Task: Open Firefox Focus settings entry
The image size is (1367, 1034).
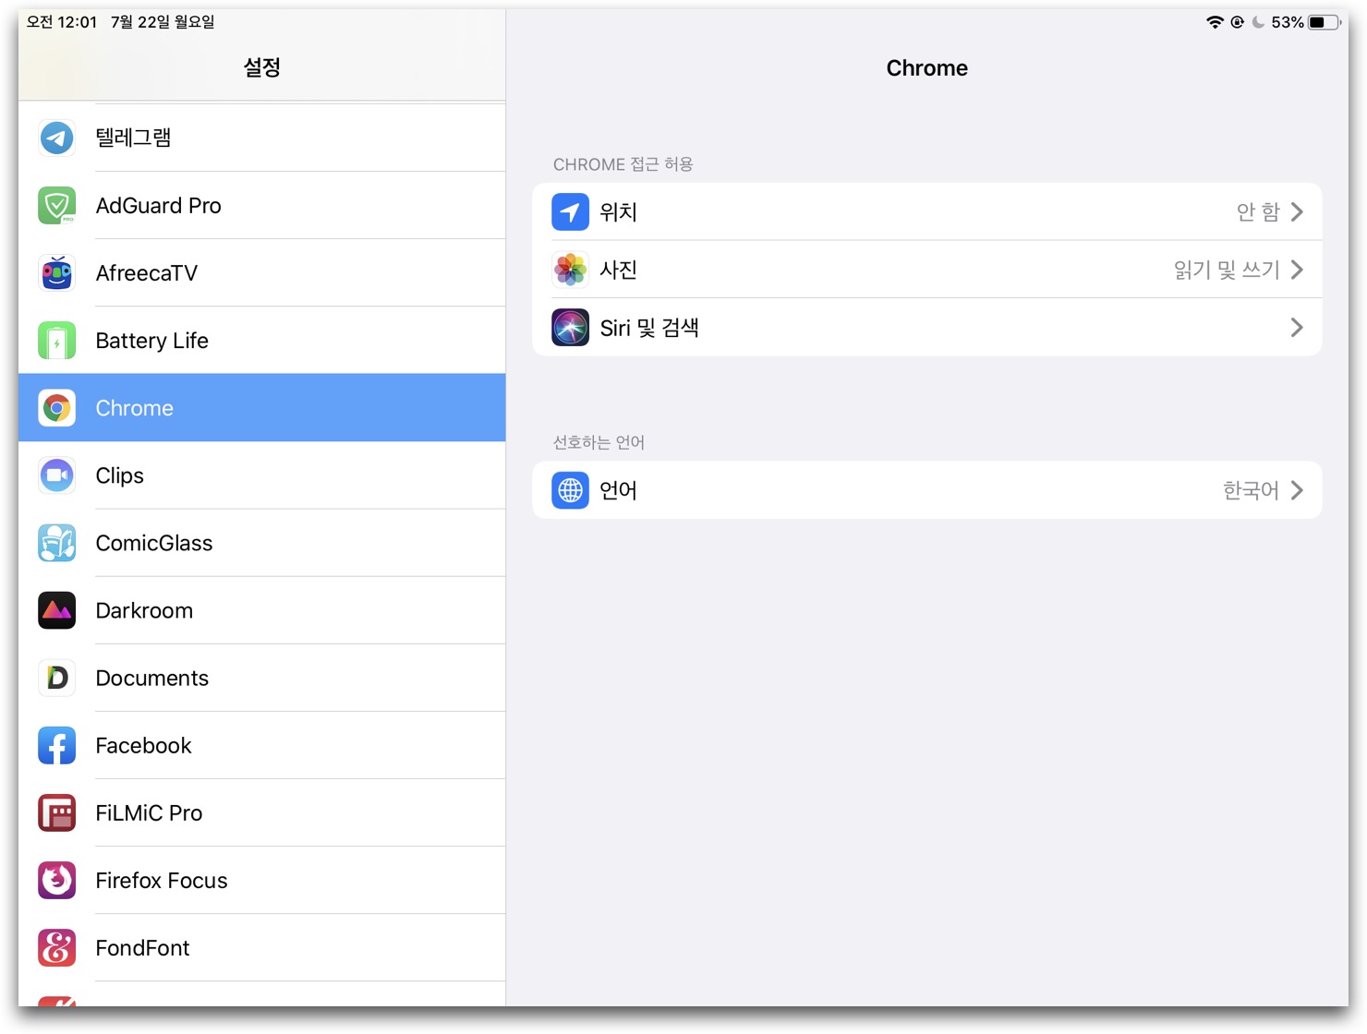Action: [261, 880]
